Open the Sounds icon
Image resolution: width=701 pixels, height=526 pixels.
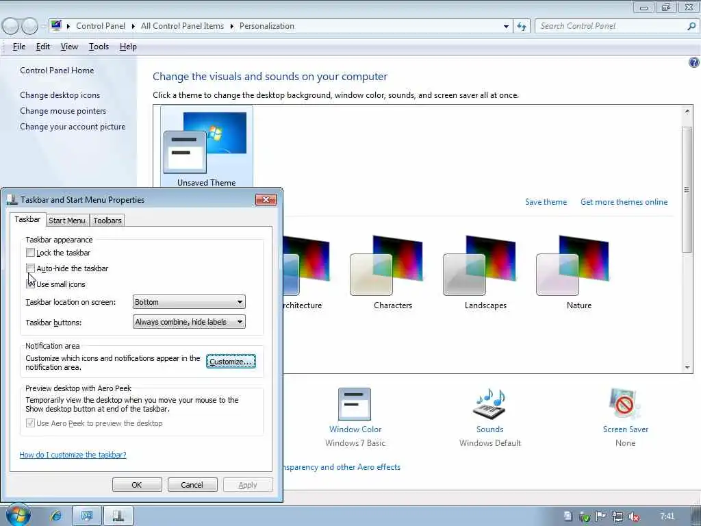[x=490, y=404]
